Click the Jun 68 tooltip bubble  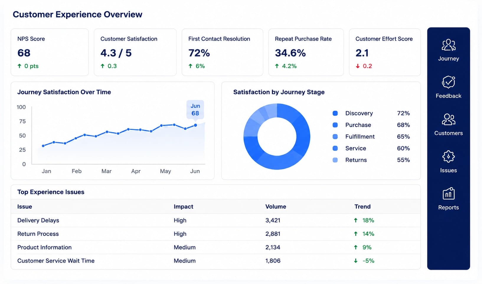195,110
